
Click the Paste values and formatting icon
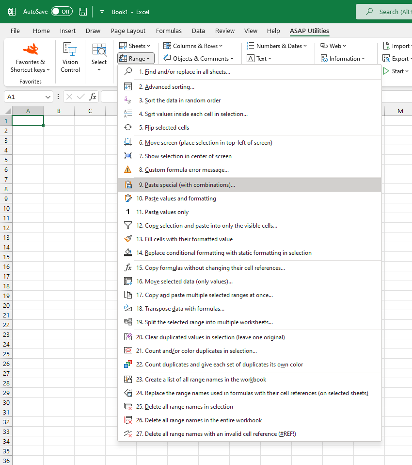pyautogui.click(x=128, y=199)
